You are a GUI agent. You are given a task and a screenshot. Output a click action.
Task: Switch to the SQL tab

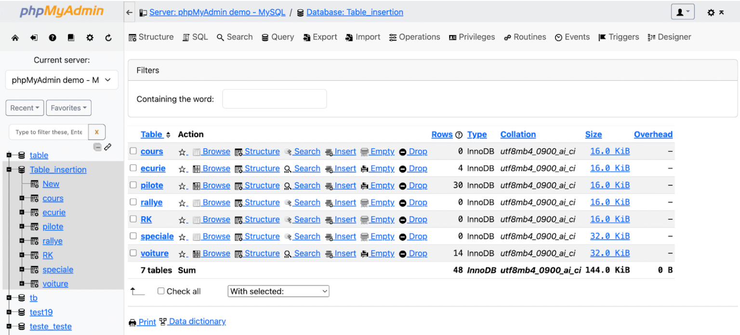point(195,37)
